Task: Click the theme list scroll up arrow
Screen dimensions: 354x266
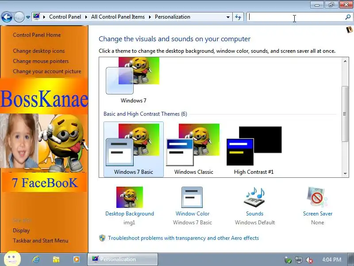Action: pyautogui.click(x=345, y=61)
